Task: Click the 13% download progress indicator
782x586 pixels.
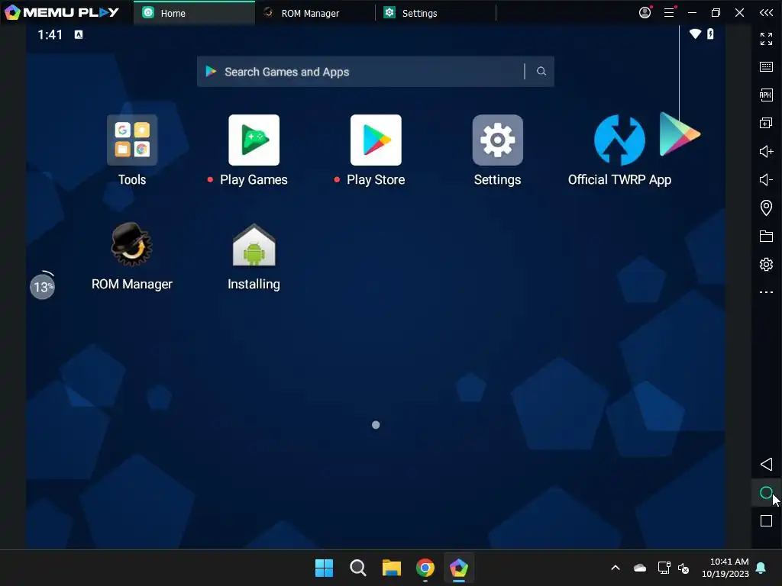Action: (x=43, y=287)
